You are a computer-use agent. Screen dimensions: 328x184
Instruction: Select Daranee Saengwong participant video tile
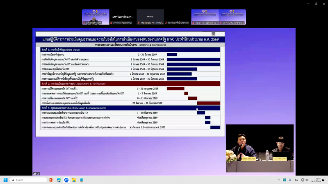(205, 17)
